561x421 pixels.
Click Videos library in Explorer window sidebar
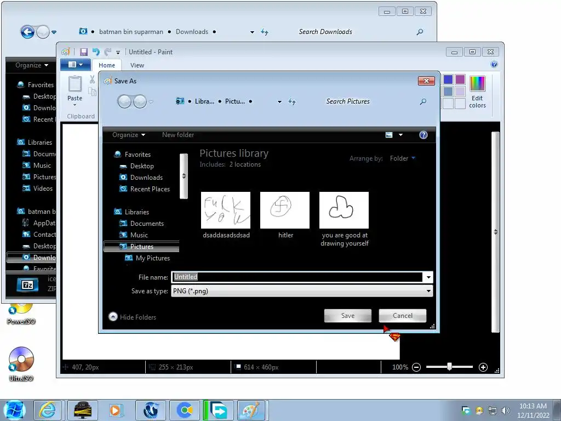point(38,189)
